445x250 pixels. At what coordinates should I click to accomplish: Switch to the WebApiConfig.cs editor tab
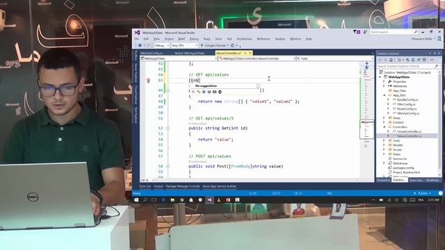coord(152,53)
